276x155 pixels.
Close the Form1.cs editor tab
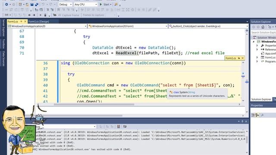(x=25, y=22)
